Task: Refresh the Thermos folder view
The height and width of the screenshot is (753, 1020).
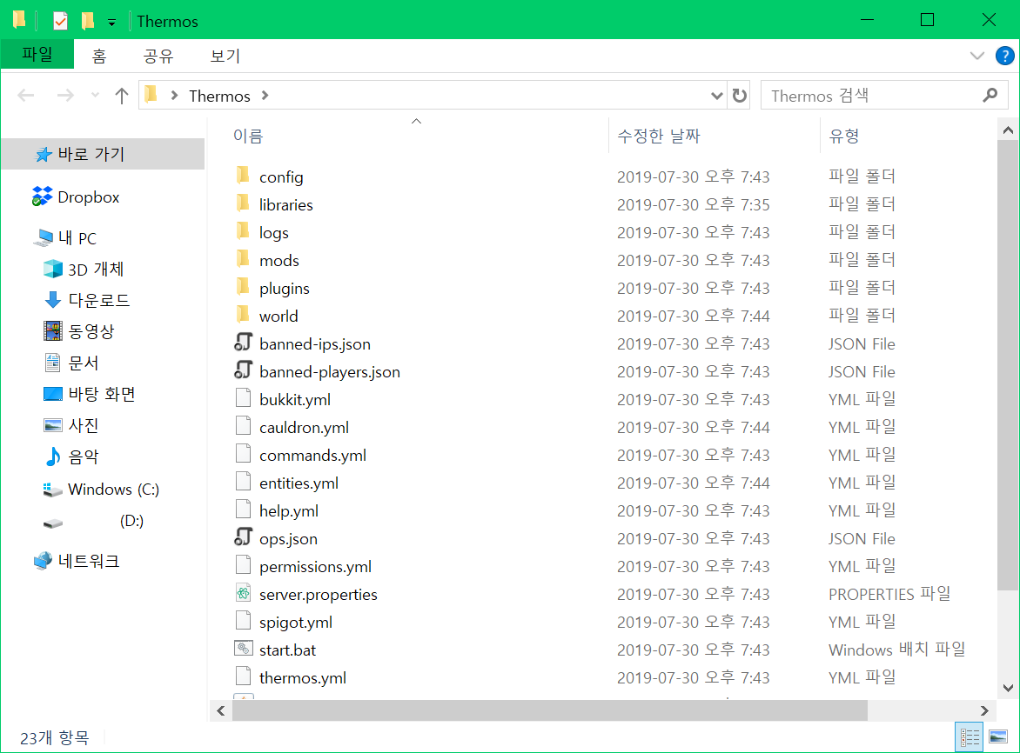Action: tap(739, 96)
